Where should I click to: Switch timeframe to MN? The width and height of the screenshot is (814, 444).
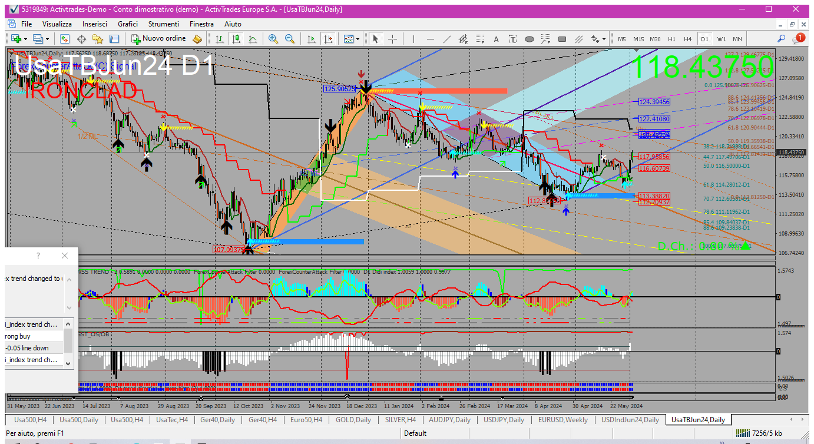tap(737, 39)
